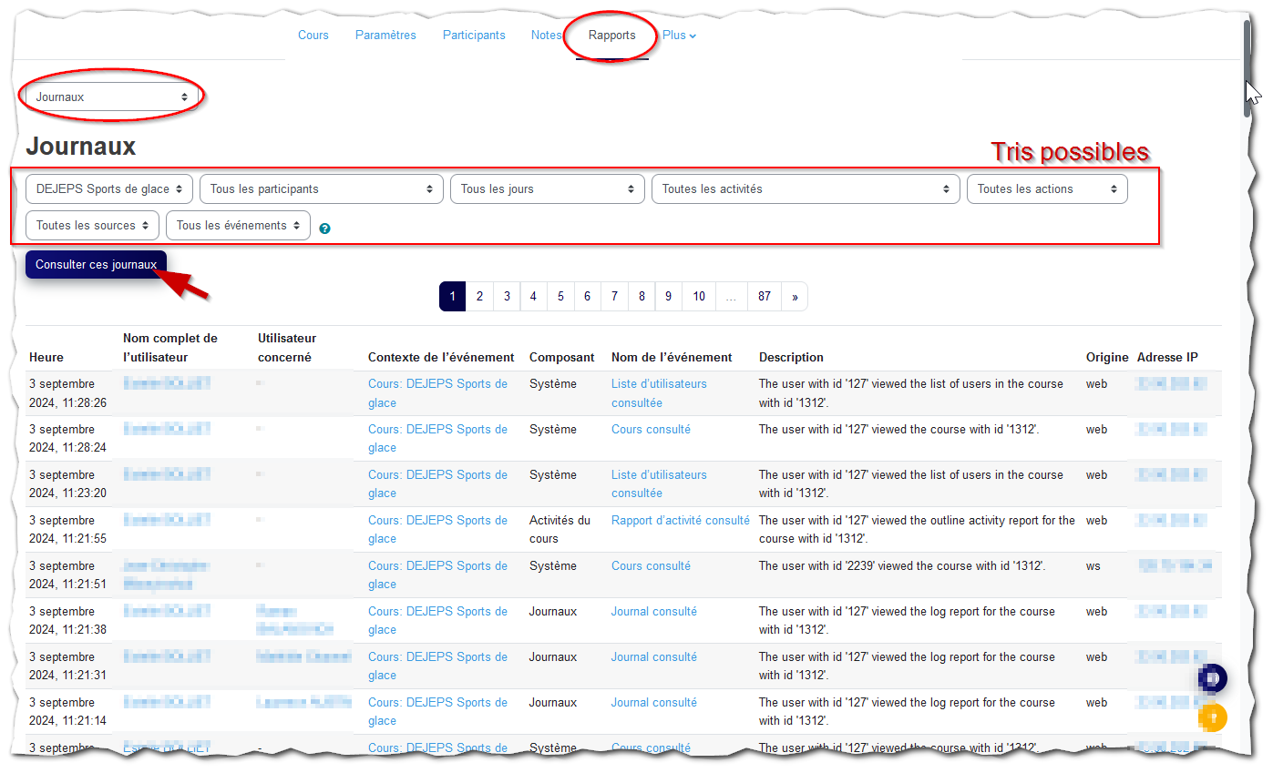Switch to the Paramètres tab
The width and height of the screenshot is (1273, 773).
point(385,36)
